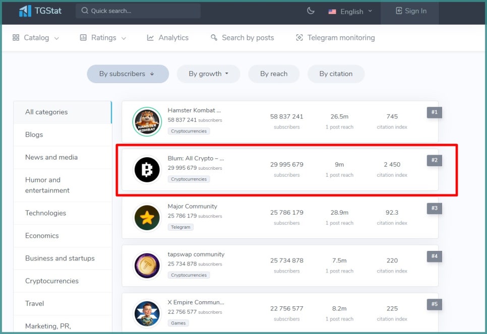The image size is (487, 334).
Task: Open X Empire Community avatar
Action: coord(147,314)
